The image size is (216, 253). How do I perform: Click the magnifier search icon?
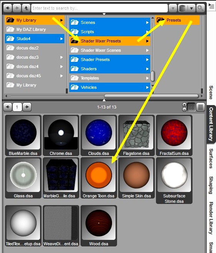(x=200, y=8)
